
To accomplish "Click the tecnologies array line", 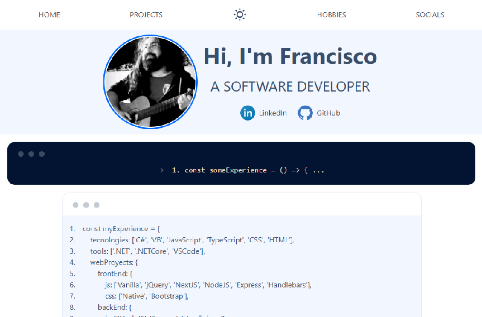I will click(x=192, y=240).
